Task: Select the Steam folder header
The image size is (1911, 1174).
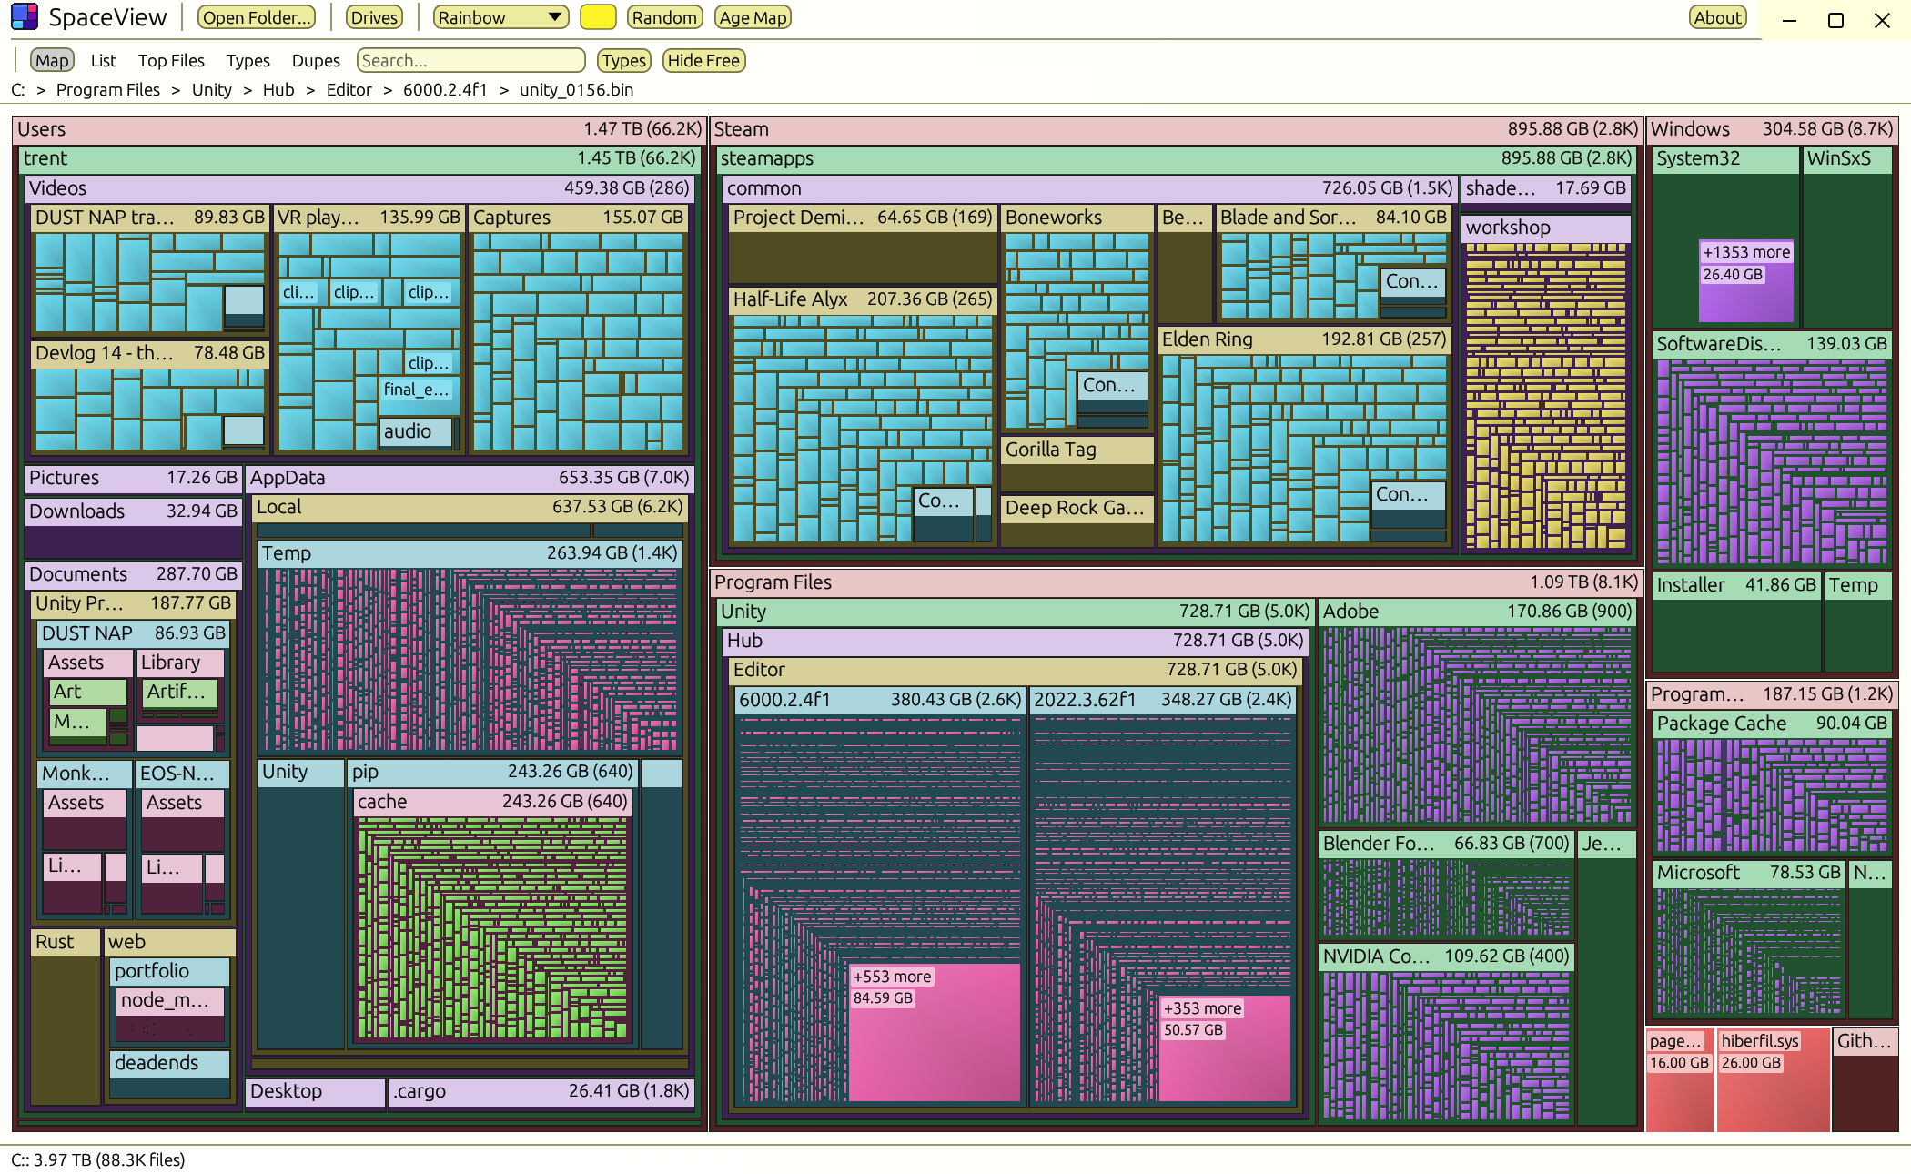Action: tap(1176, 129)
